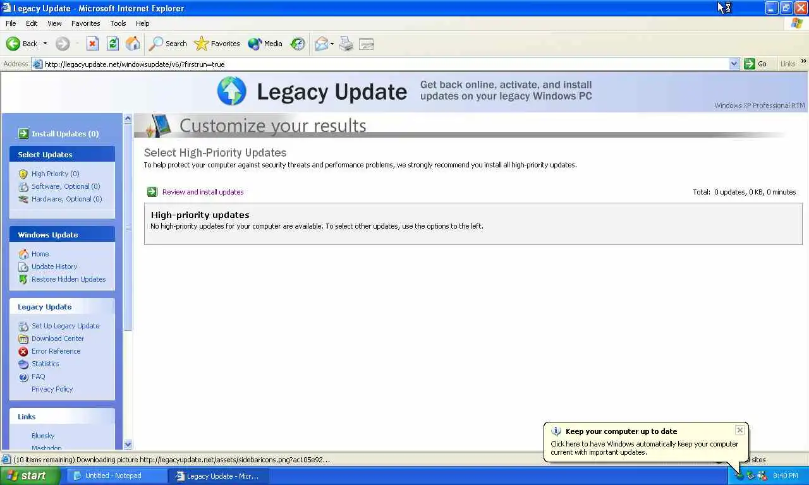Click the Update History icon

coord(23,266)
